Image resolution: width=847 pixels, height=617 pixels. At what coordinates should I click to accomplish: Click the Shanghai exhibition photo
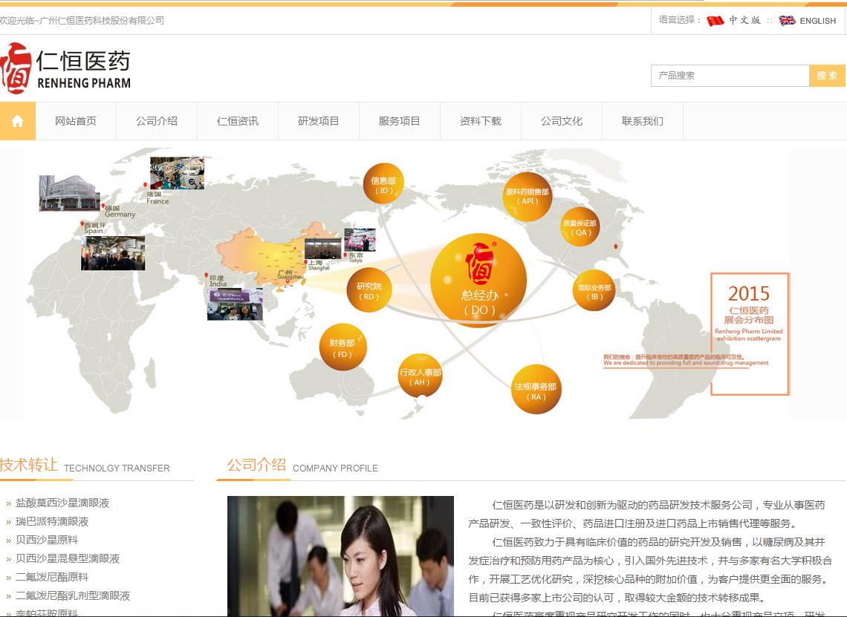point(323,248)
